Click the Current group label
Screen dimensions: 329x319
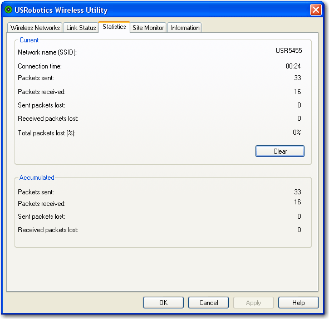(29, 40)
